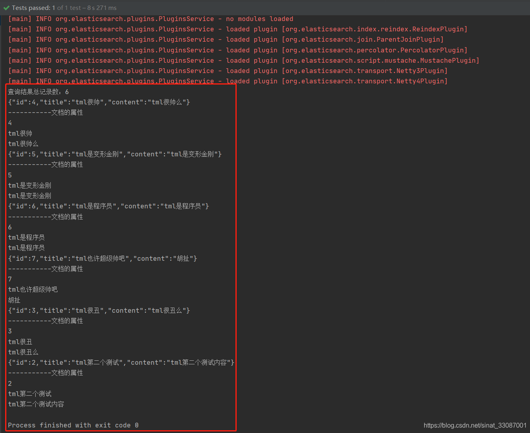Select the PercolatorPlugin loaded plugin log line
Viewport: 530px width, 433px height.
tap(238, 50)
